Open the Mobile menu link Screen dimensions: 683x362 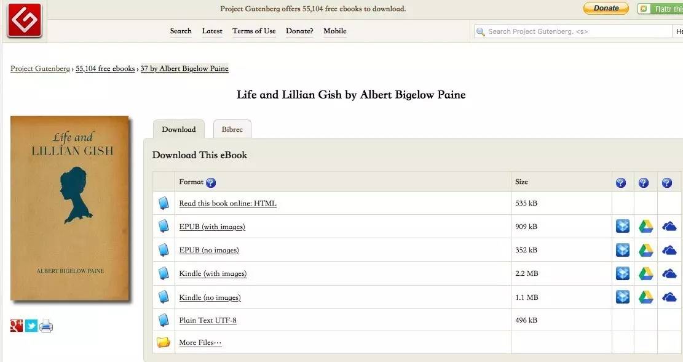pyautogui.click(x=335, y=31)
